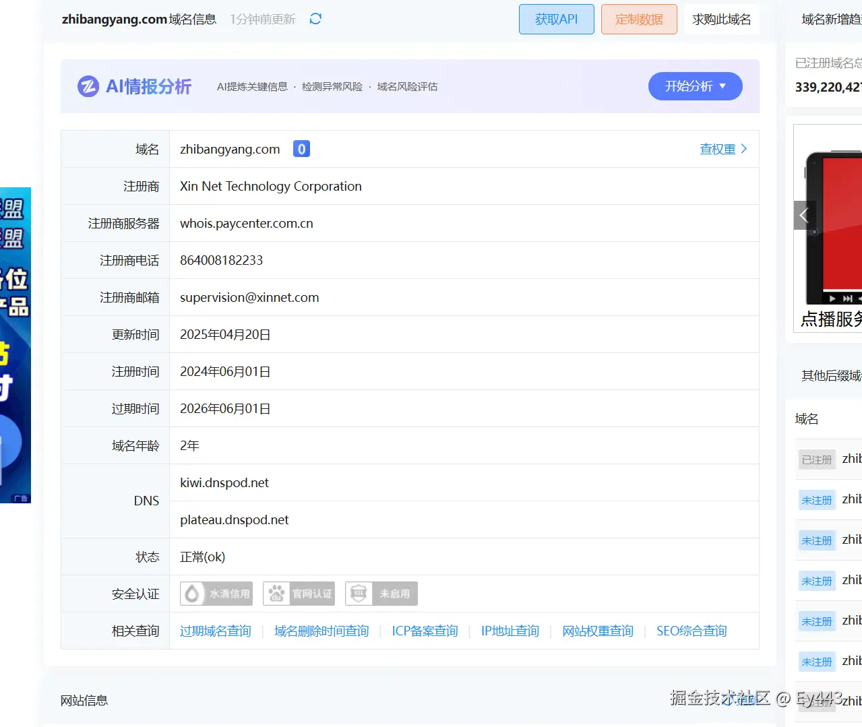Click the 其他后缀域名 panel heading
The height and width of the screenshot is (727, 862).
(x=832, y=375)
